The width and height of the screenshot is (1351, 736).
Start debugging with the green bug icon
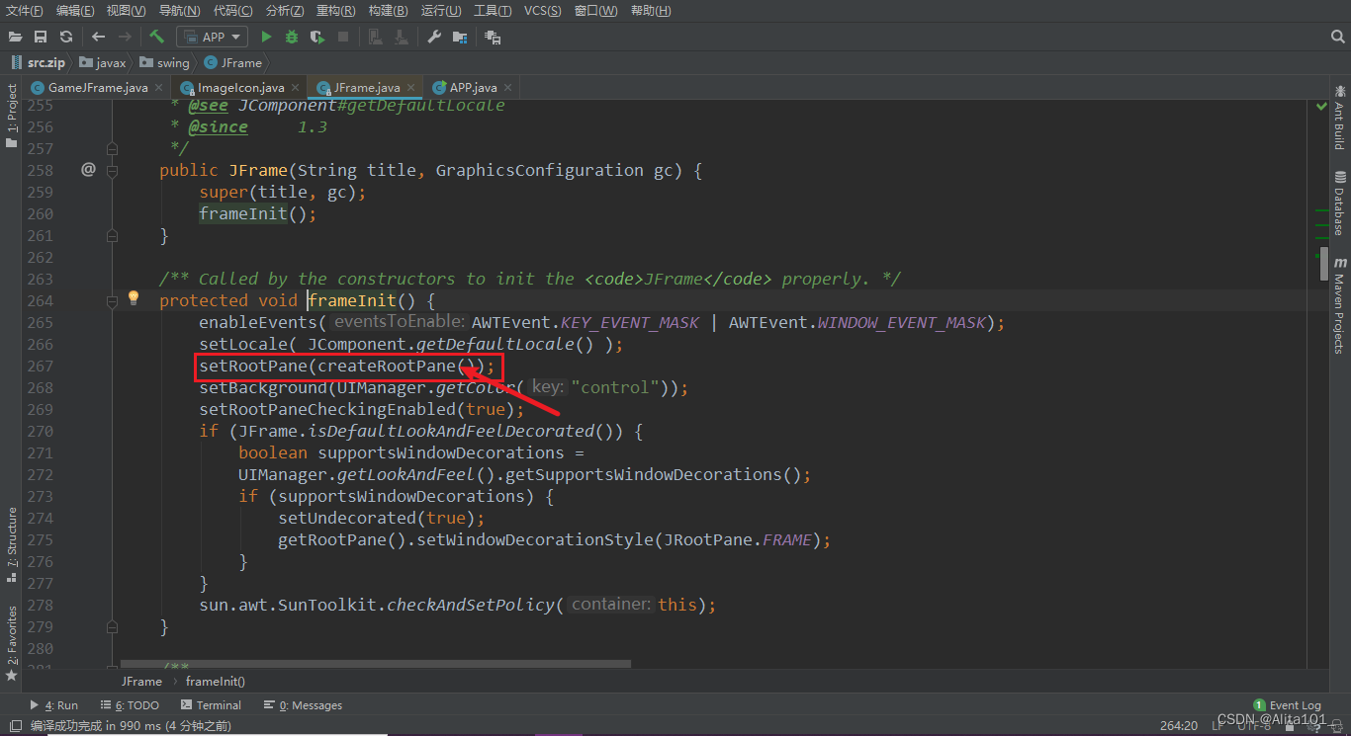pos(292,37)
